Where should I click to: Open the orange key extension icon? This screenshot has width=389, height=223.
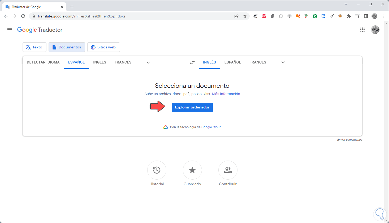pyautogui.click(x=298, y=16)
